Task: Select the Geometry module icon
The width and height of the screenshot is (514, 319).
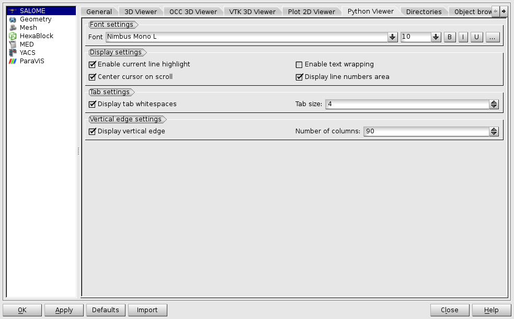Action: click(x=13, y=19)
